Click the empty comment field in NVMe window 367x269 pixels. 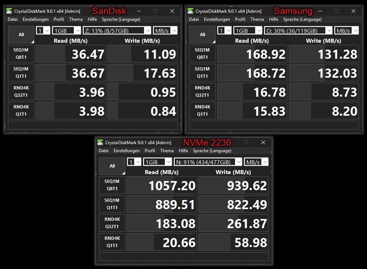(x=184, y=256)
